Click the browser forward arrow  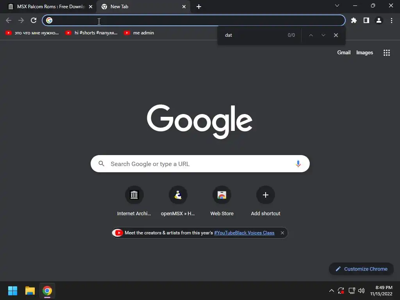point(21,20)
